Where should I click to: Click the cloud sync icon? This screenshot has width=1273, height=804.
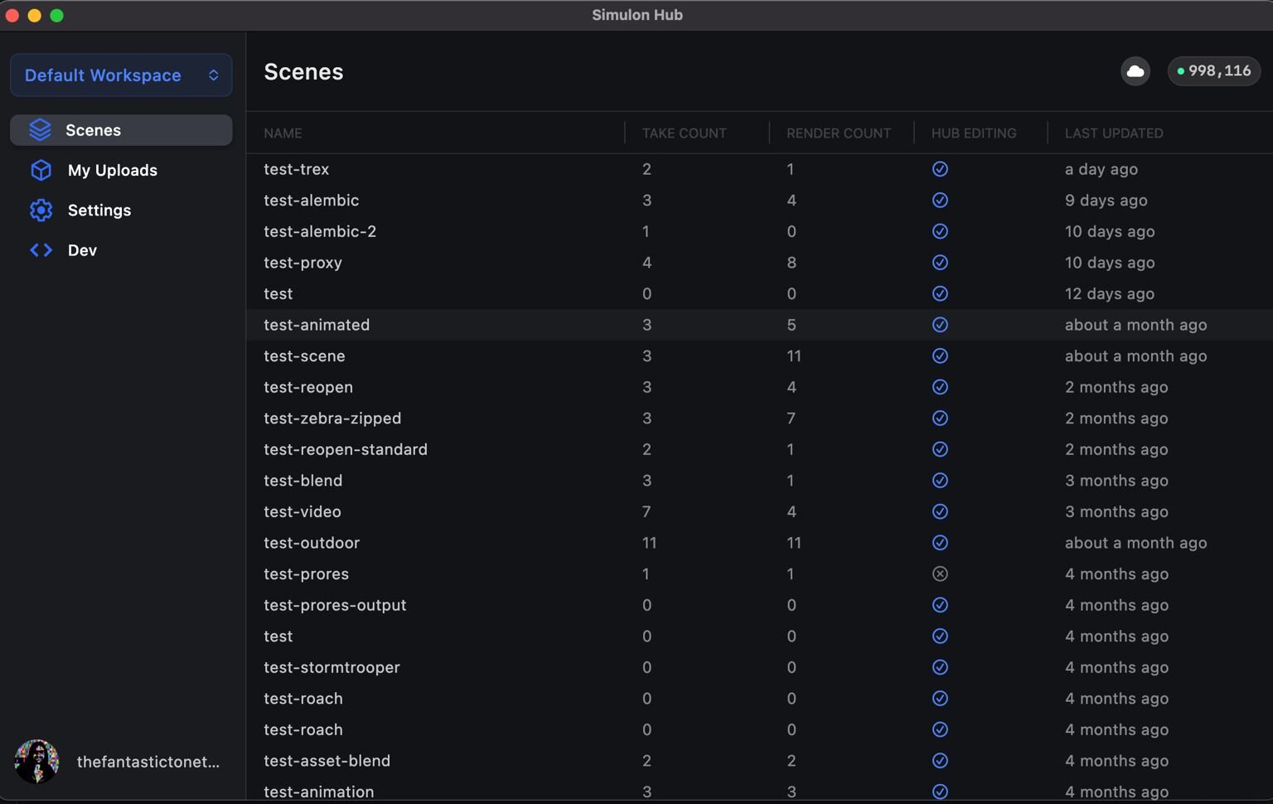pos(1135,71)
